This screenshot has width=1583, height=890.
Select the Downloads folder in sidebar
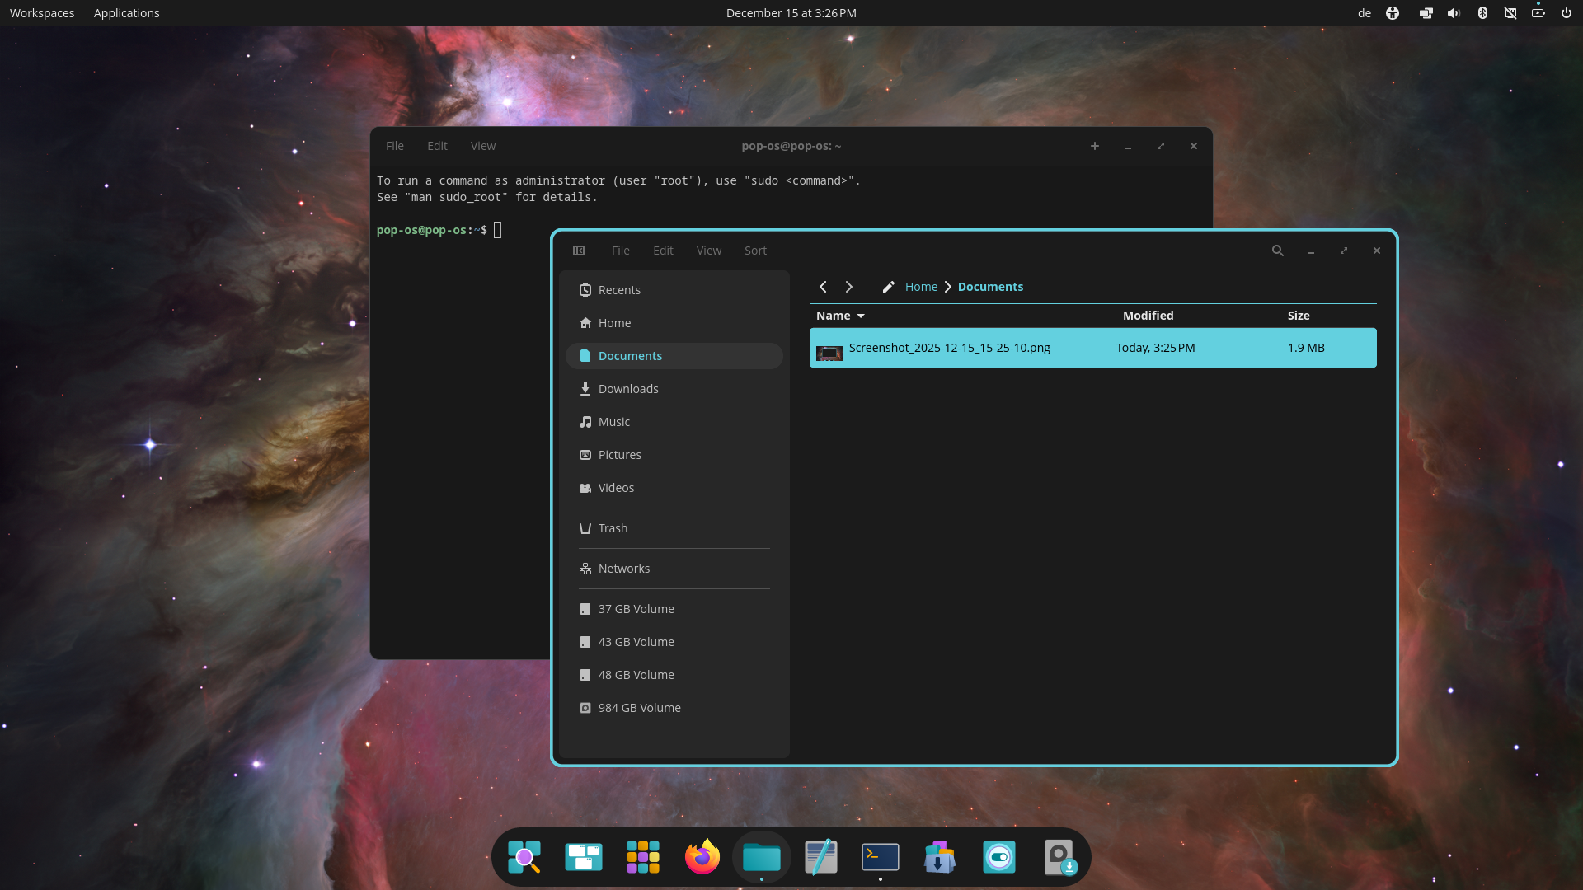click(x=628, y=389)
